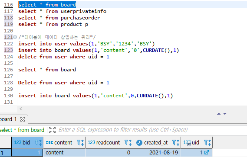Click the ABC type icon on content column
The image size is (247, 157).
(x=49, y=143)
